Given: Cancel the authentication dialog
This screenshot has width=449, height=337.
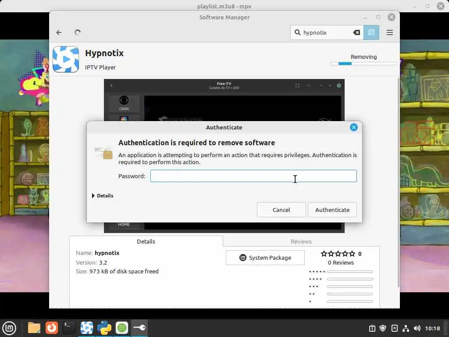Looking at the screenshot, I should point(281,210).
